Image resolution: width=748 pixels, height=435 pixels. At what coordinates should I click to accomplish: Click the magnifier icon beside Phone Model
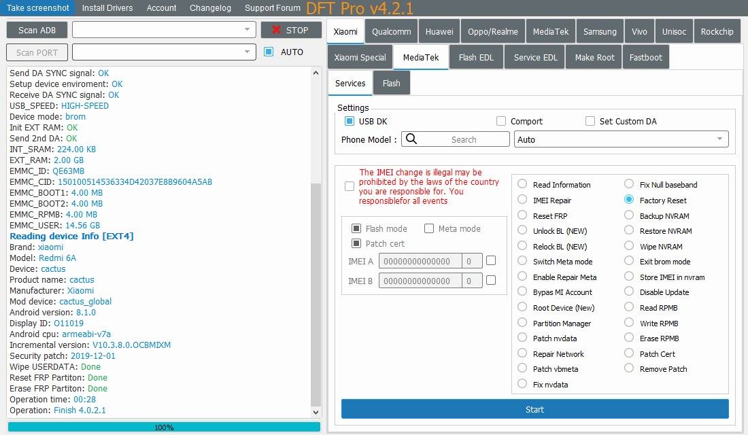point(411,139)
